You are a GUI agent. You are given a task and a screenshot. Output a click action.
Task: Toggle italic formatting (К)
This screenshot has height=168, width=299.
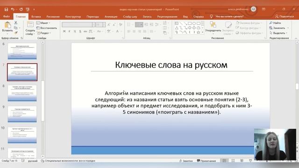coord(70,31)
